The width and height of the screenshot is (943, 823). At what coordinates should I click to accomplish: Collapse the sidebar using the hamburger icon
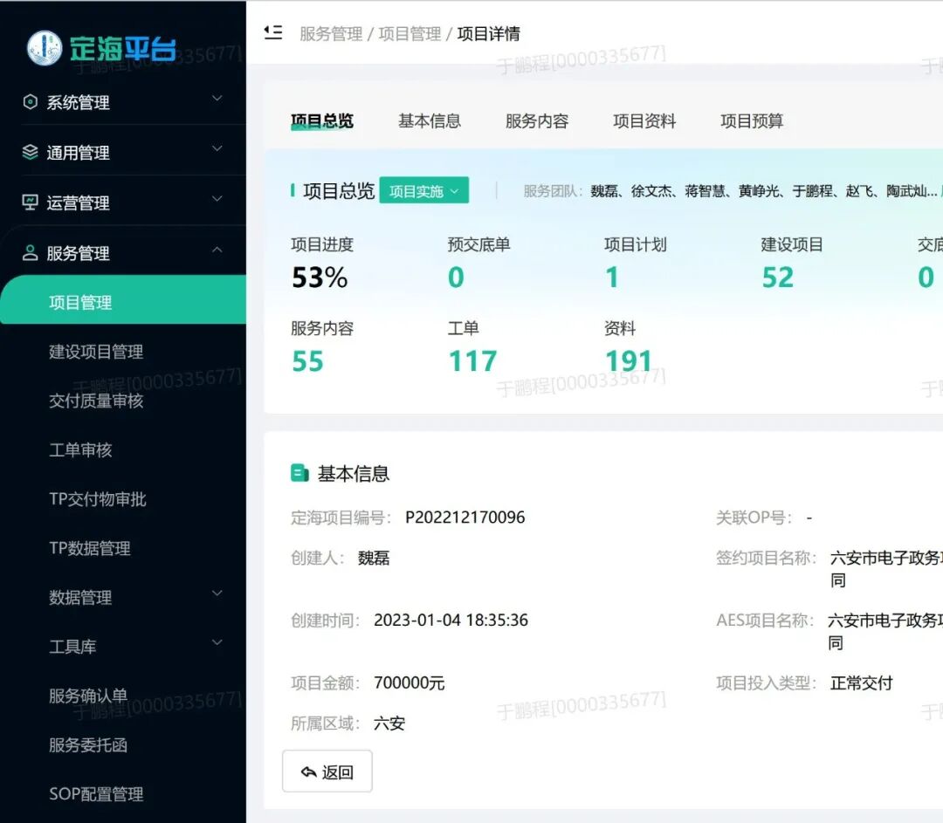pyautogui.click(x=272, y=31)
